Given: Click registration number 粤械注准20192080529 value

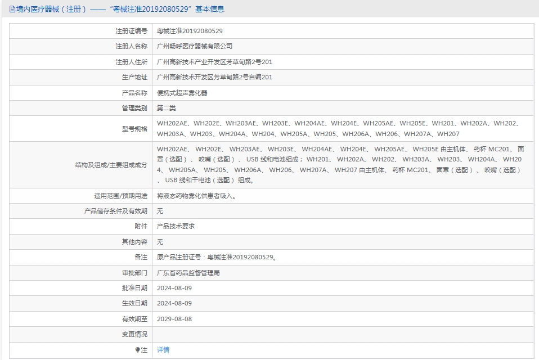Looking at the screenshot, I should (x=190, y=31).
